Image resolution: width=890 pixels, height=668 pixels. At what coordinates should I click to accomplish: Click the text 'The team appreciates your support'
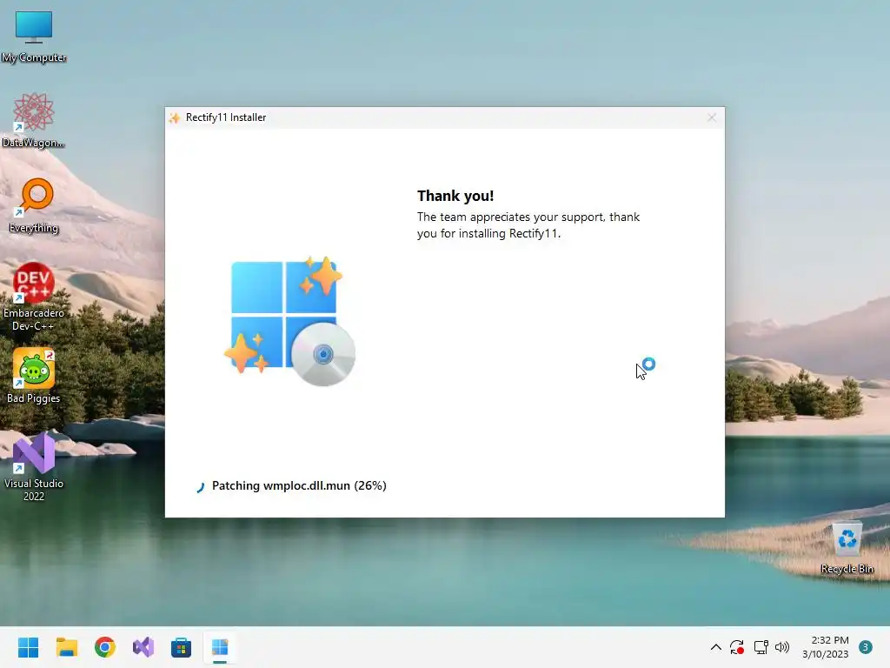click(510, 217)
